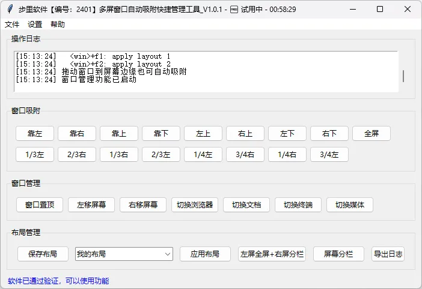Open the 帮助 menu
The width and height of the screenshot is (422, 289).
tap(58, 25)
